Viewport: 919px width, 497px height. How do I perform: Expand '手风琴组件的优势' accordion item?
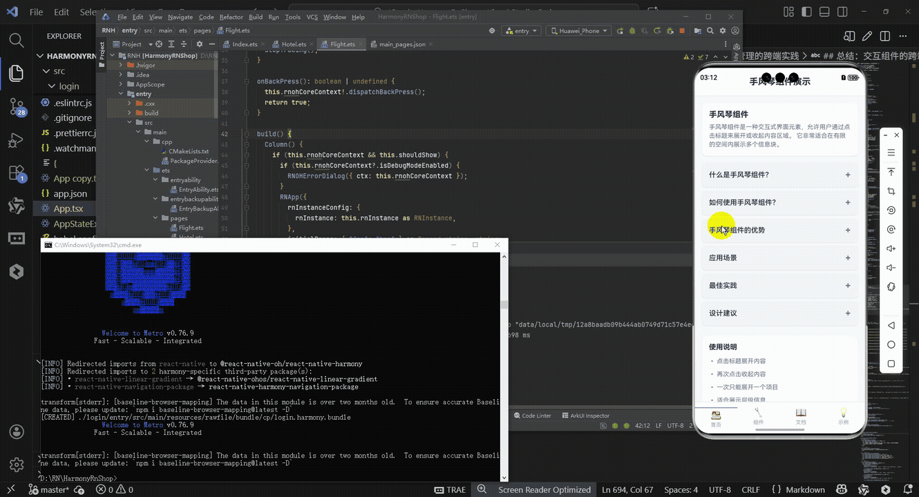click(779, 230)
